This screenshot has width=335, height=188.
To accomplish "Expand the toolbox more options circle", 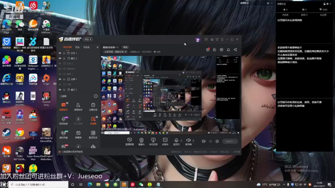I will [96, 96].
